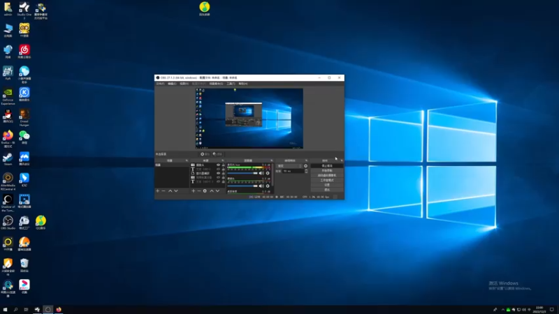Open the Help menu in OBS
This screenshot has width=559, height=314.
click(242, 84)
